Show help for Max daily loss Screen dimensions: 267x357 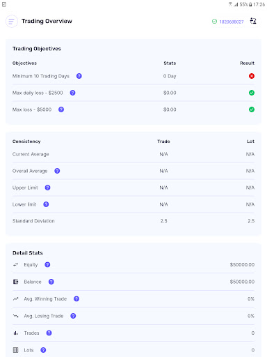point(72,93)
